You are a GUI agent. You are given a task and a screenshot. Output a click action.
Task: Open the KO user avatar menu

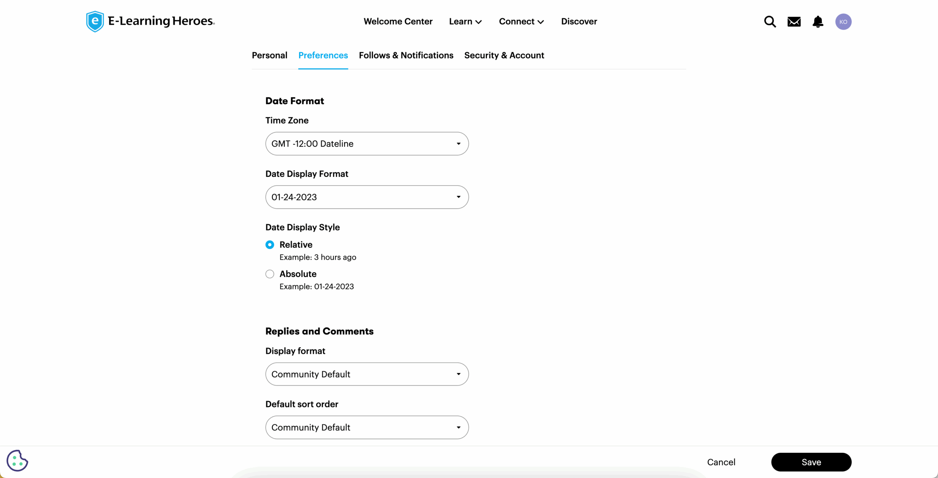point(843,22)
